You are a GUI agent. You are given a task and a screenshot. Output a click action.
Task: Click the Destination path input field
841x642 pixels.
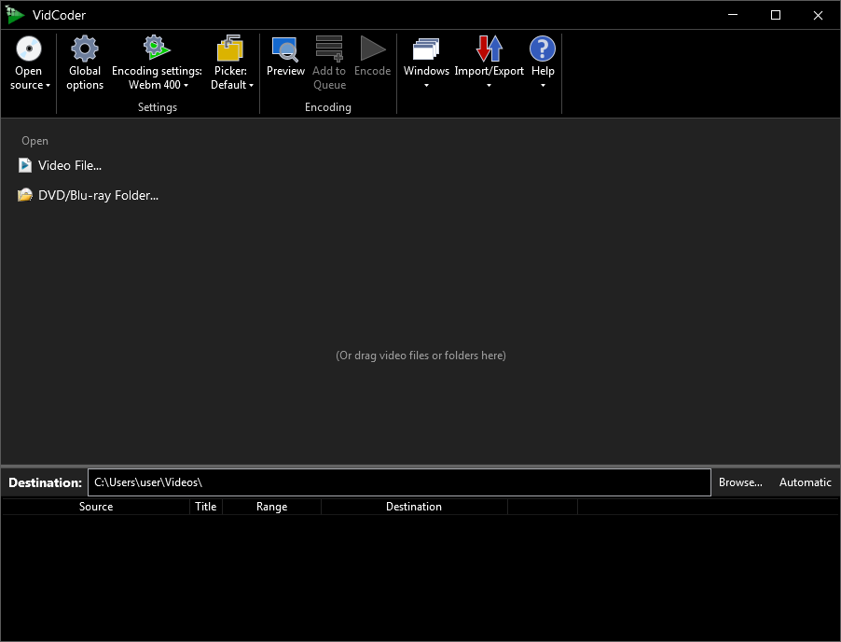pyautogui.click(x=400, y=482)
